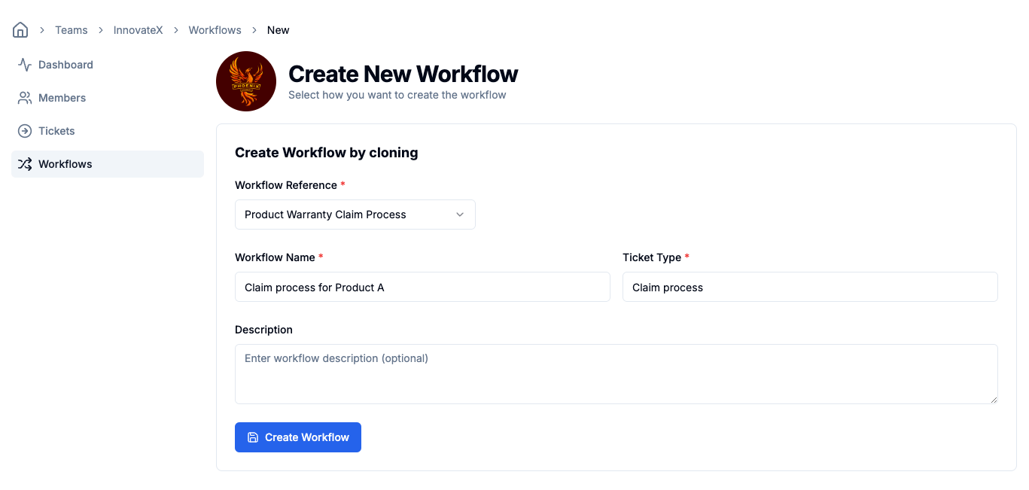Select the Dashboard icon in the sidebar

click(24, 64)
